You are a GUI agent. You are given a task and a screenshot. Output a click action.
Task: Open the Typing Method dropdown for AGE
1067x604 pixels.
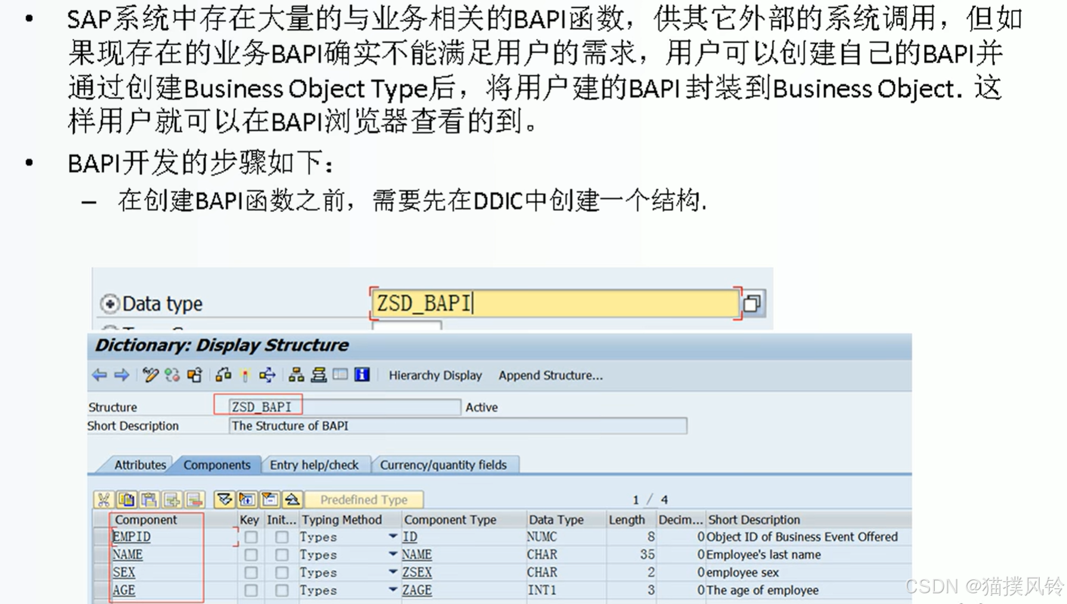click(393, 590)
